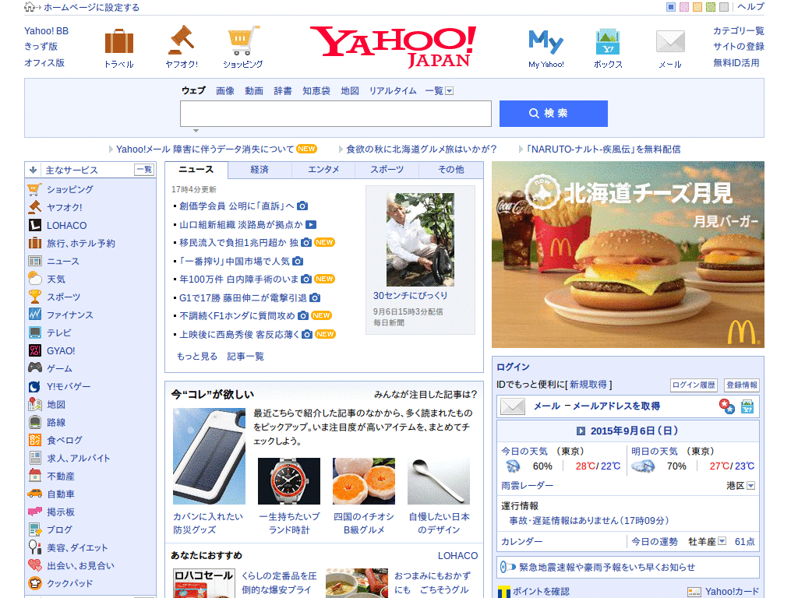Select 画像 search type
The height and width of the screenshot is (598, 798).
[x=225, y=91]
